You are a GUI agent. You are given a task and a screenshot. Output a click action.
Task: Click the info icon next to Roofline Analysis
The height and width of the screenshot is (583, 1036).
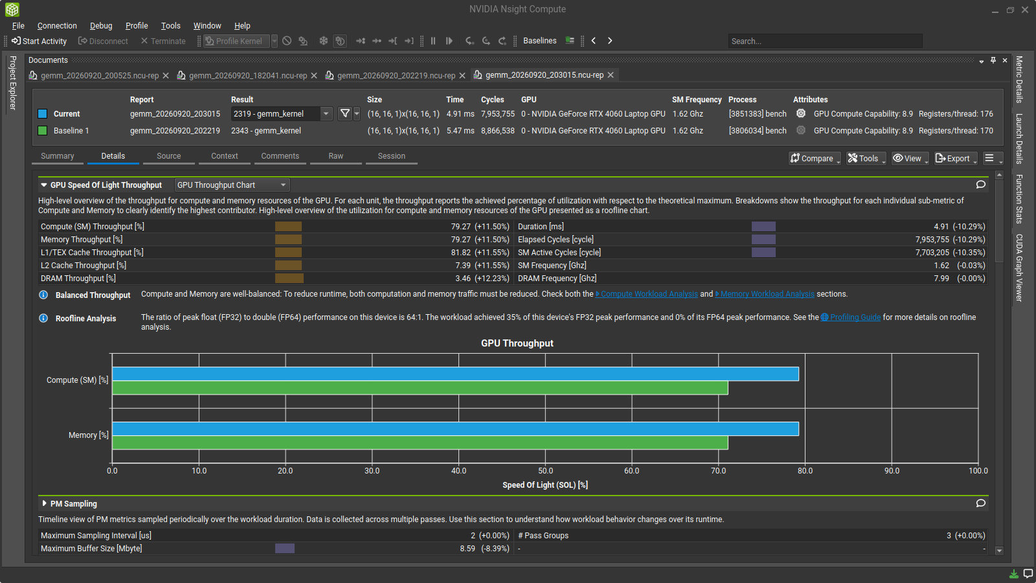point(43,318)
